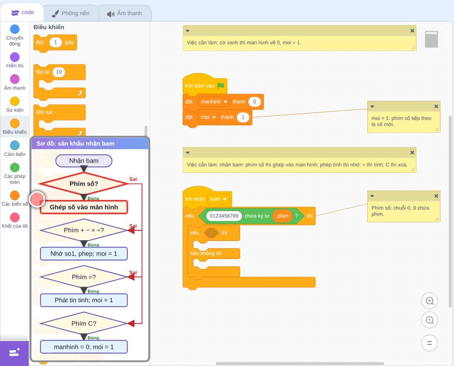Screen dimensions: 454x366
Task: Click the liên tục block in the palette
Action: tap(59, 112)
